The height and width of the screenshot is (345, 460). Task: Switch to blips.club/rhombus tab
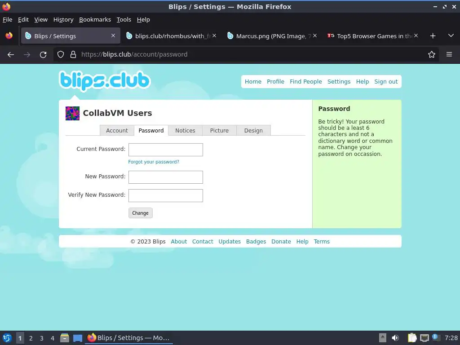pyautogui.click(x=172, y=36)
